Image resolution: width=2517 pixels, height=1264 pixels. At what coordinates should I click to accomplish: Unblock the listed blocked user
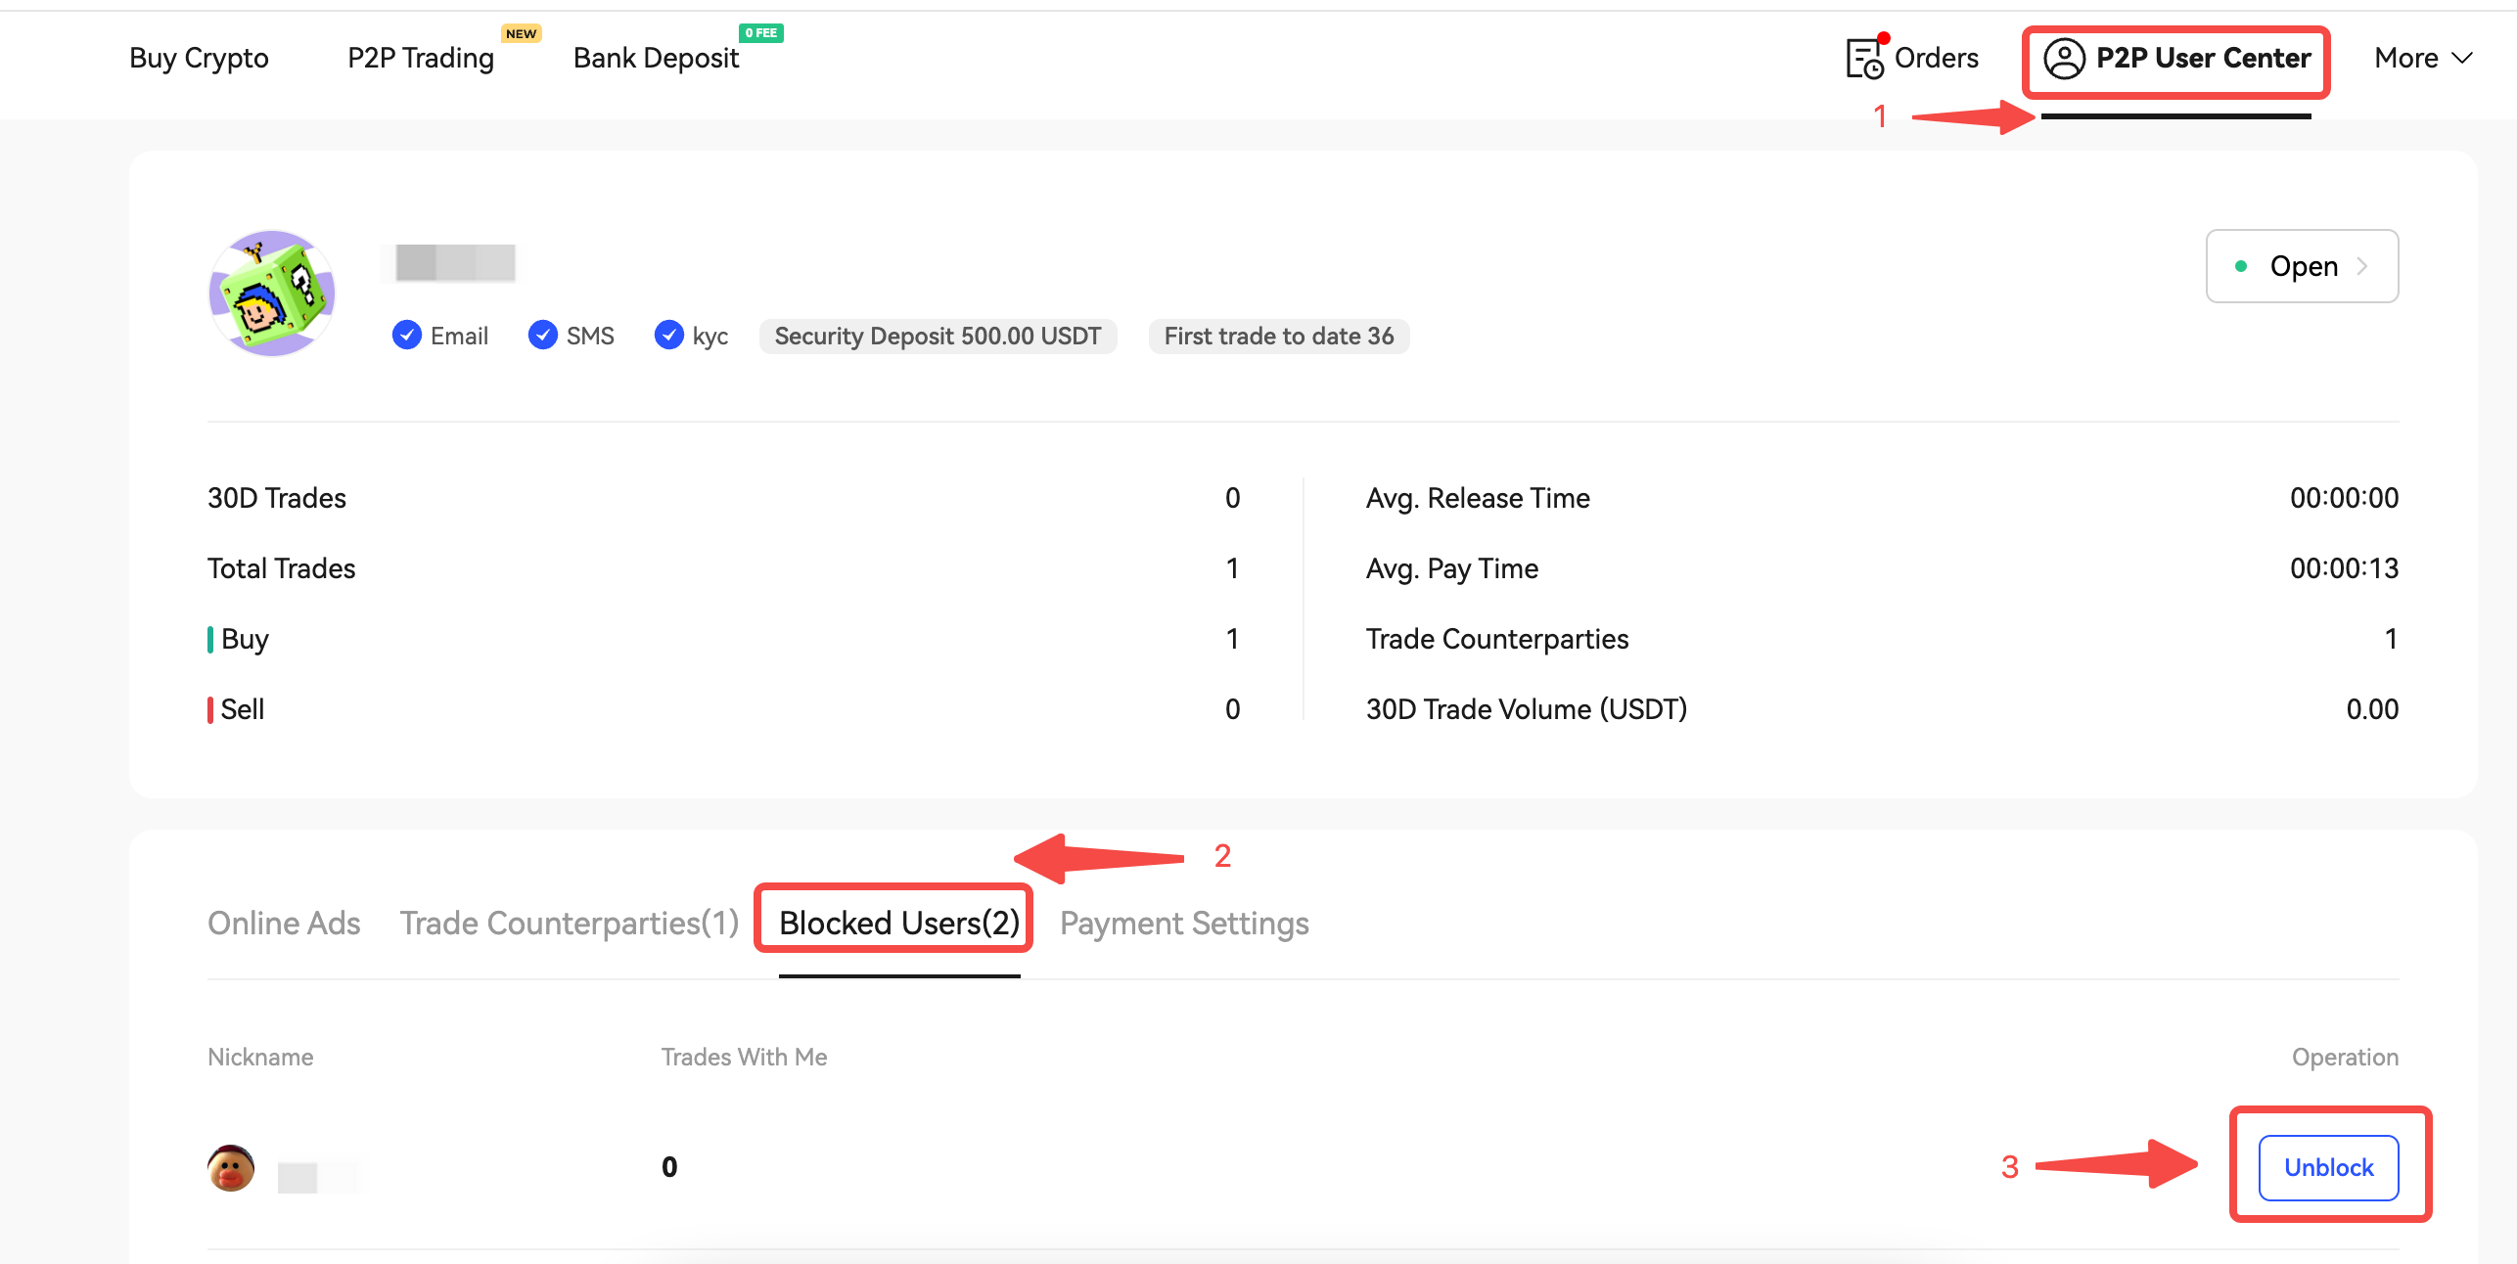pyautogui.click(x=2328, y=1167)
